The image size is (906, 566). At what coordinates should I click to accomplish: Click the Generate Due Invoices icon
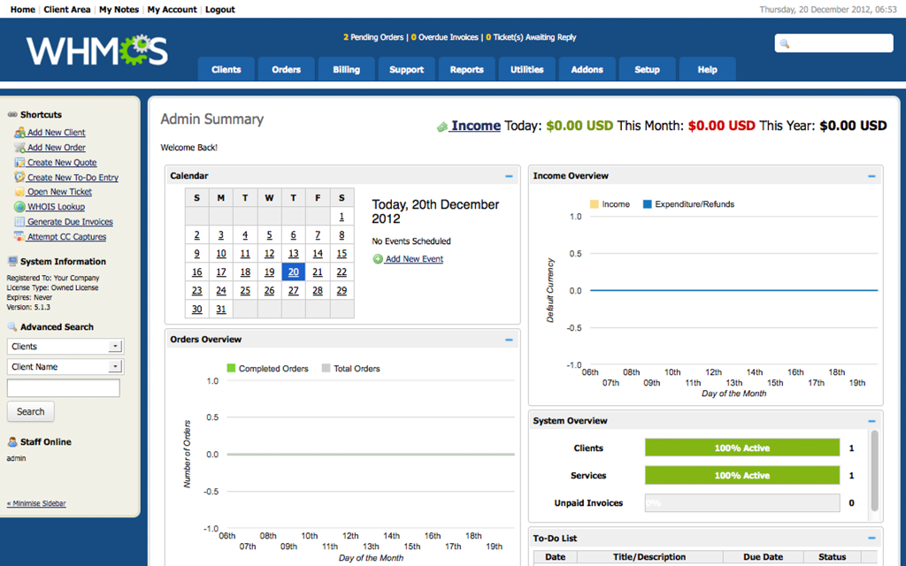tap(19, 222)
